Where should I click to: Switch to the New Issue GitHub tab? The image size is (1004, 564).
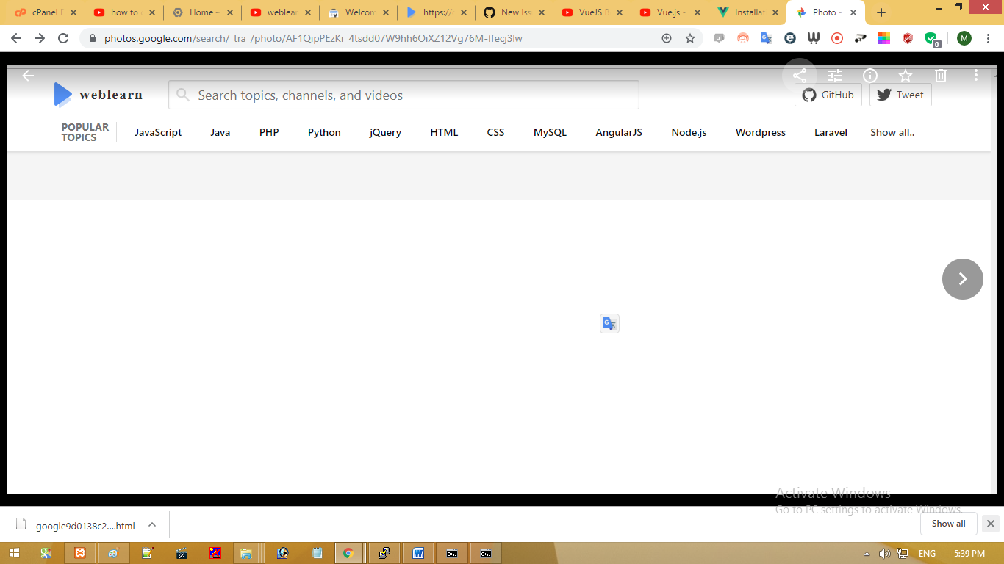coord(515,12)
